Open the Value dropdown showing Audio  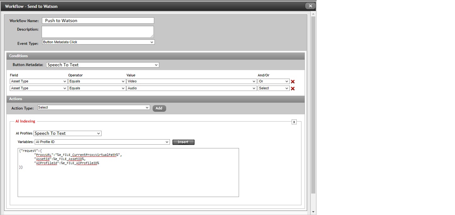click(192, 88)
